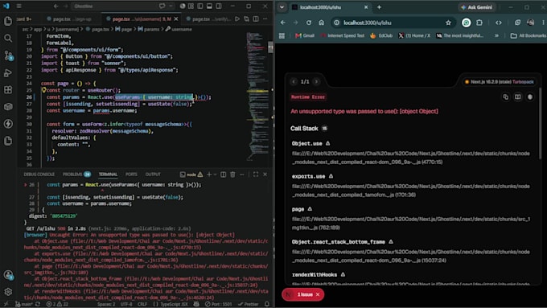The height and width of the screenshot is (308, 547).
Task: Kill the terminal with trash icon
Action: pyautogui.click(x=232, y=174)
